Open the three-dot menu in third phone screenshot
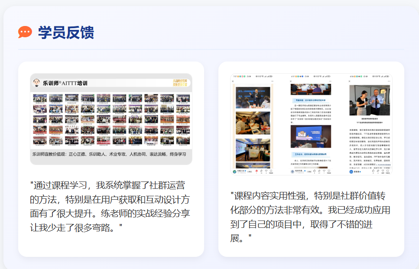This screenshot has width=419, height=269. [x=389, y=81]
